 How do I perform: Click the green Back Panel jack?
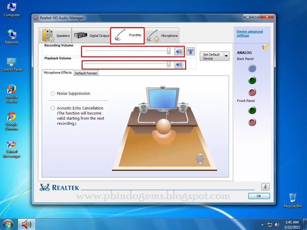pos(252,80)
